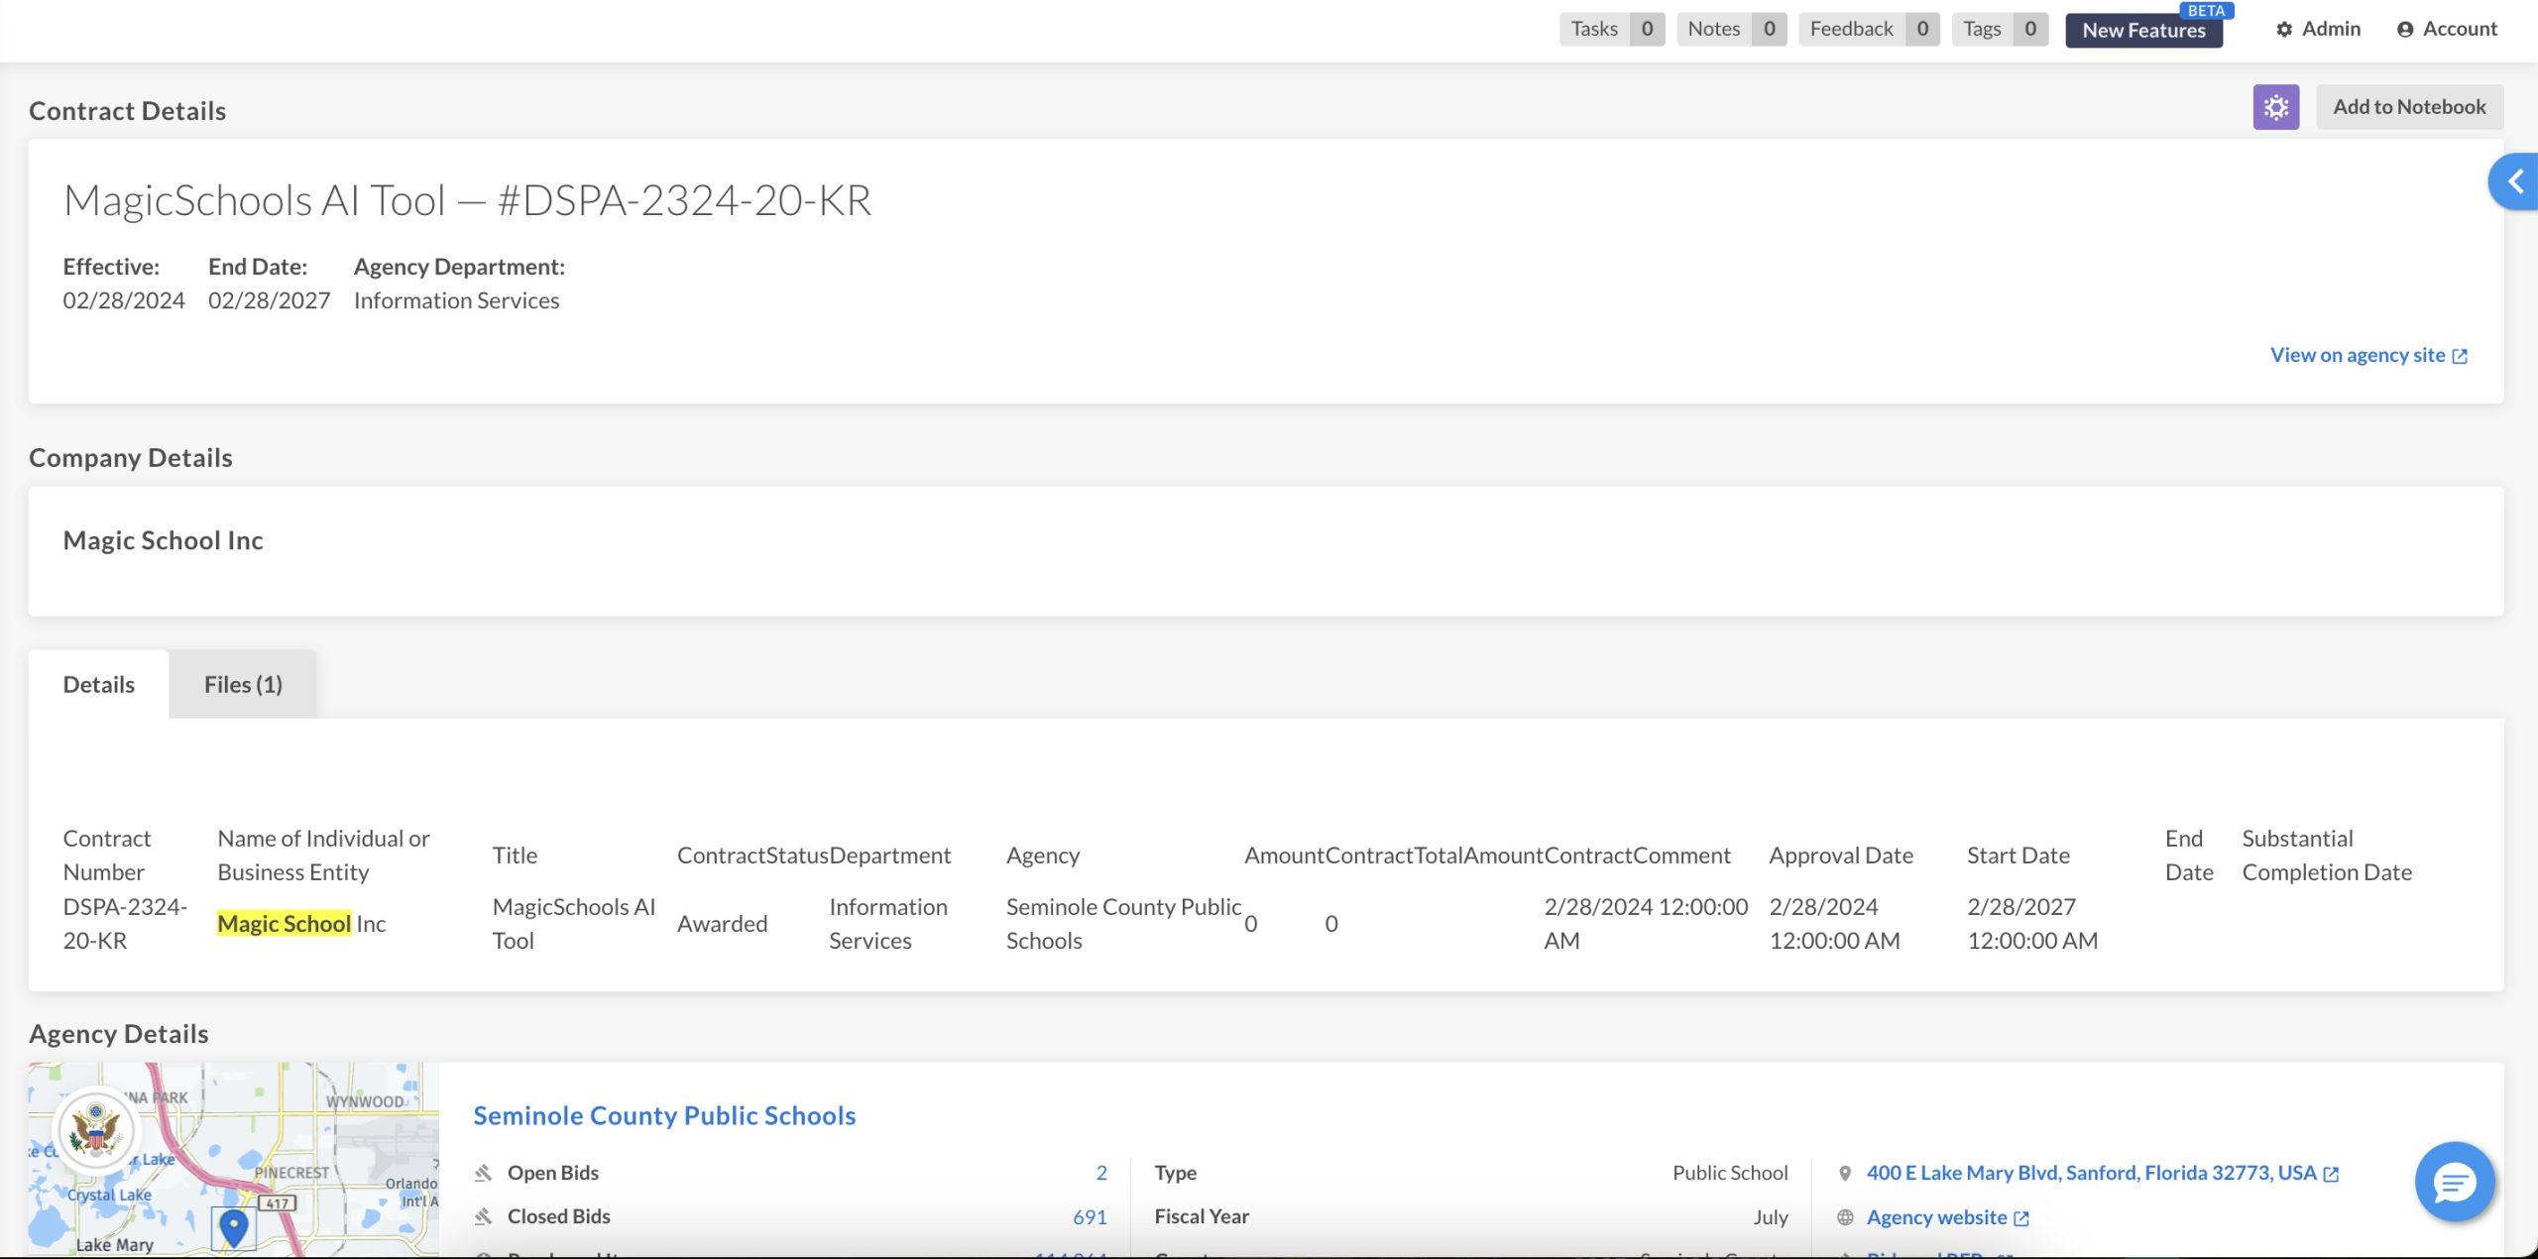The width and height of the screenshot is (2538, 1259).
Task: Select the Details tab
Action: [98, 685]
